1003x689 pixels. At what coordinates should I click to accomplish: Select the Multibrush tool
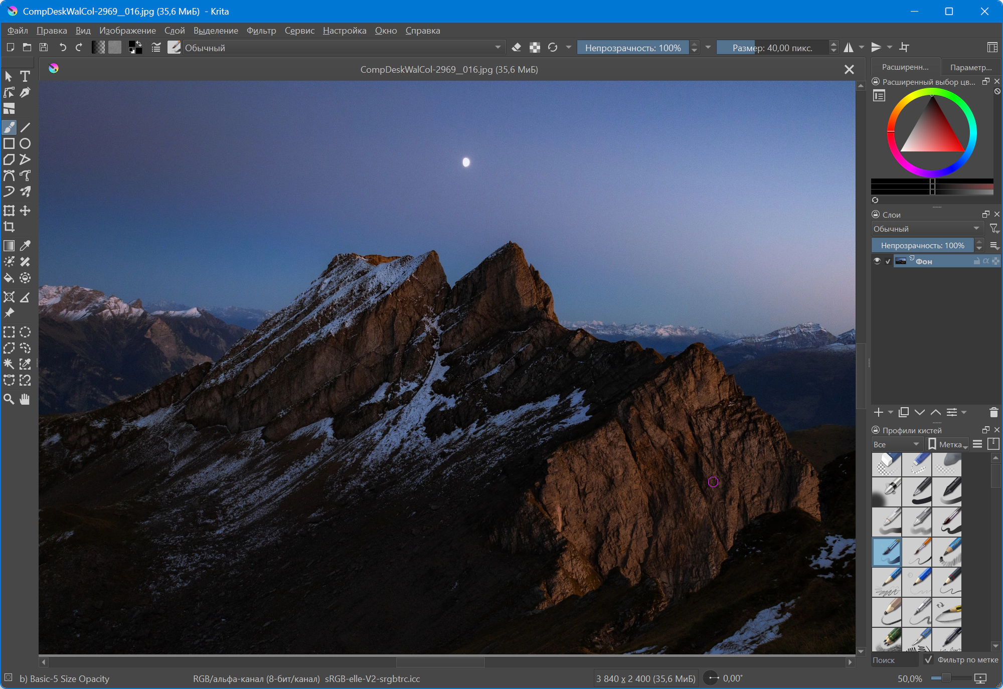[x=25, y=192]
